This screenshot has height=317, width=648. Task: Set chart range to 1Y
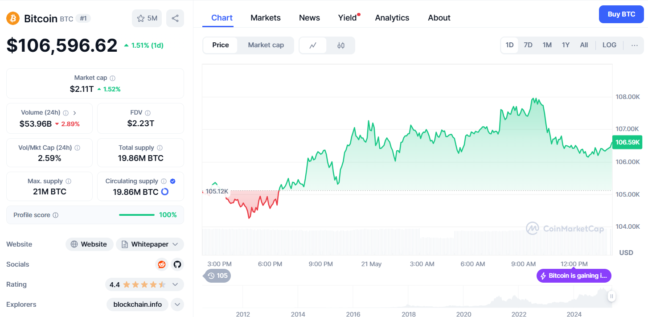(566, 45)
